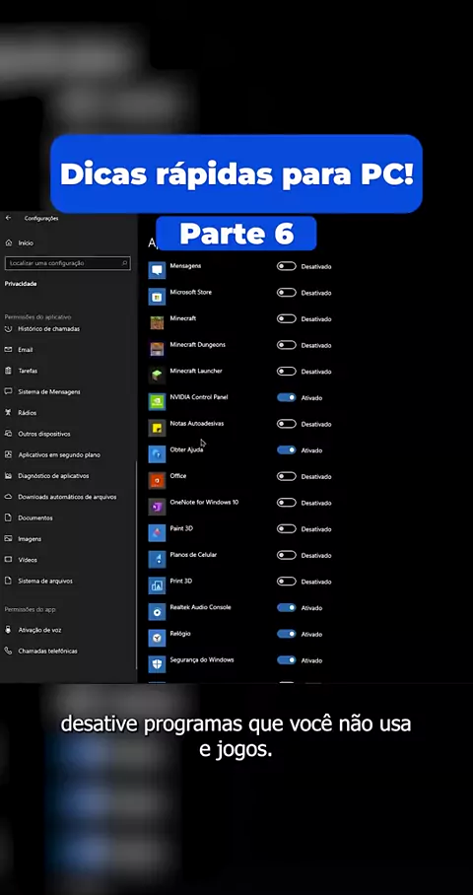Toggle Minecraft Launcher background switch

[x=287, y=372]
